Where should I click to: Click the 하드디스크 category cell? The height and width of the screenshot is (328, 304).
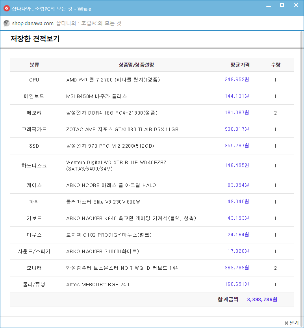point(34,165)
